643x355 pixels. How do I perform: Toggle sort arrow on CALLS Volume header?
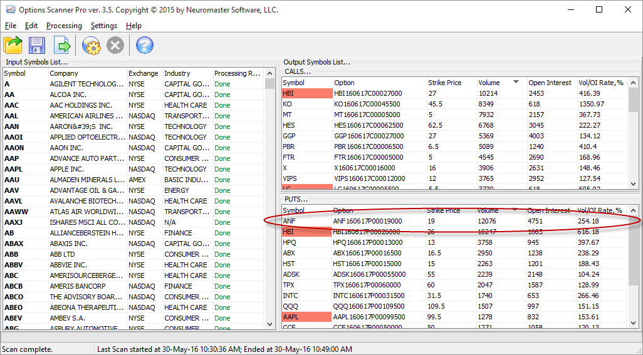pos(516,82)
